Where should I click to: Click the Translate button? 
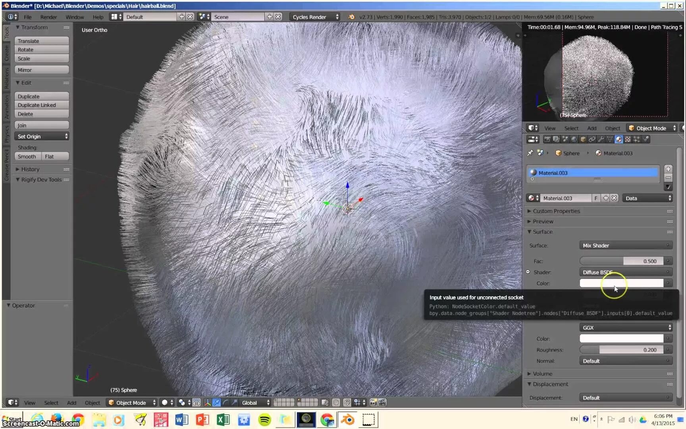pos(42,41)
